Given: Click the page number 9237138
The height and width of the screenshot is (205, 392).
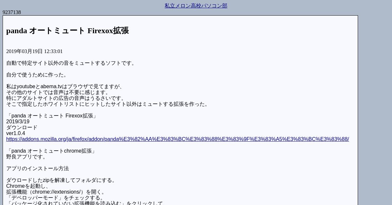Looking at the screenshot, I should click(12, 12).
